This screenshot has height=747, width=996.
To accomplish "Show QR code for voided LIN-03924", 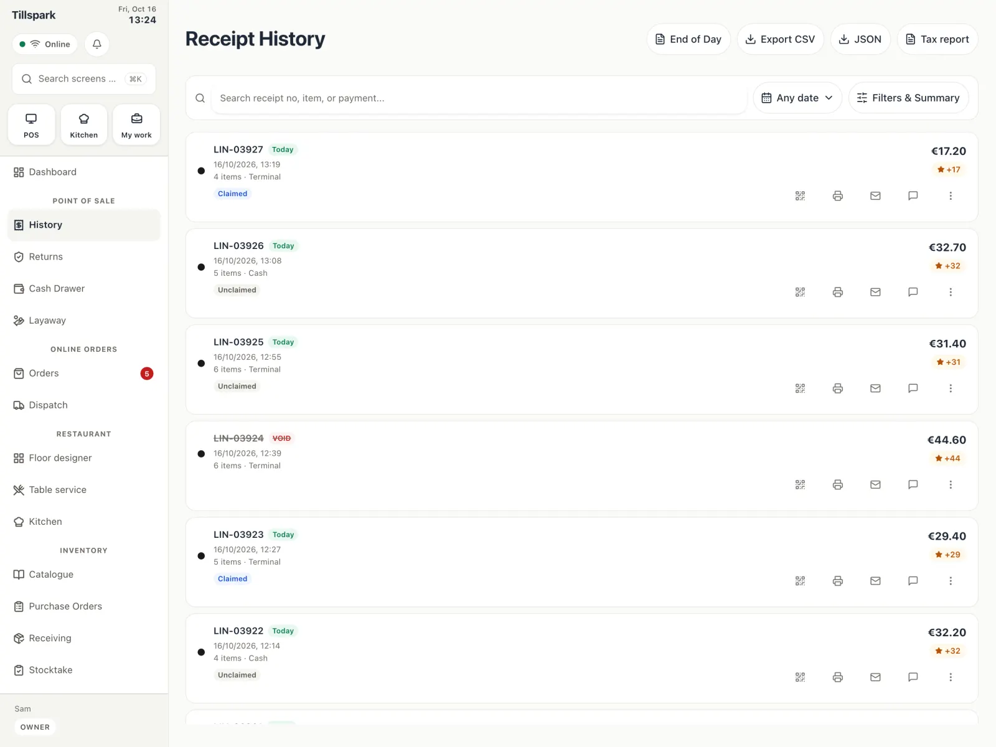I will tap(801, 485).
